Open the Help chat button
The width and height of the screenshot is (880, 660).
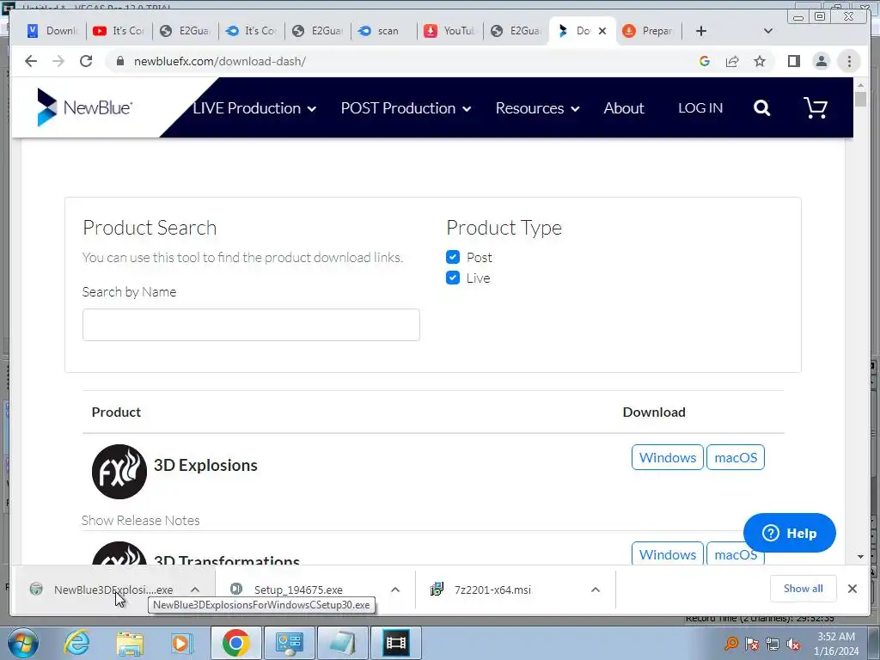789,533
